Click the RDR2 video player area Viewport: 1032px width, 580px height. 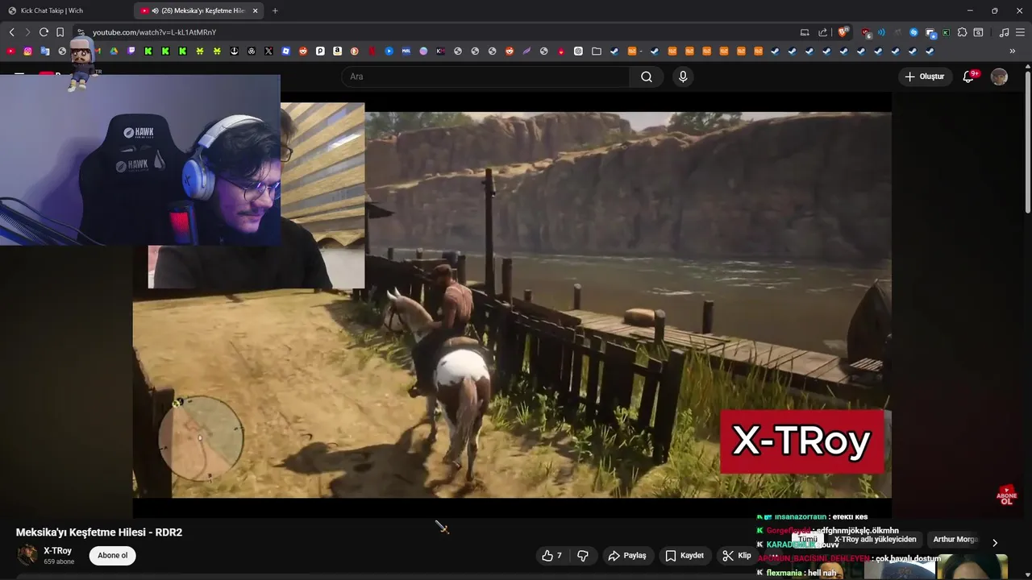512,304
